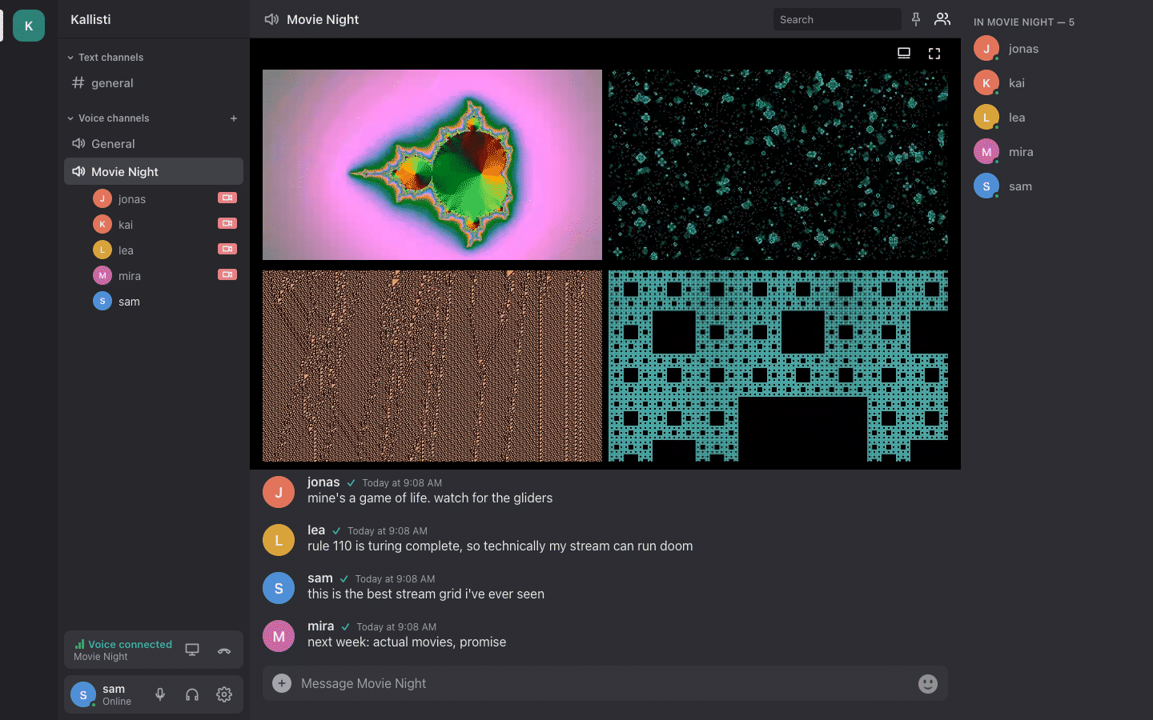Enter fullscreen for the stream grid

(x=934, y=54)
